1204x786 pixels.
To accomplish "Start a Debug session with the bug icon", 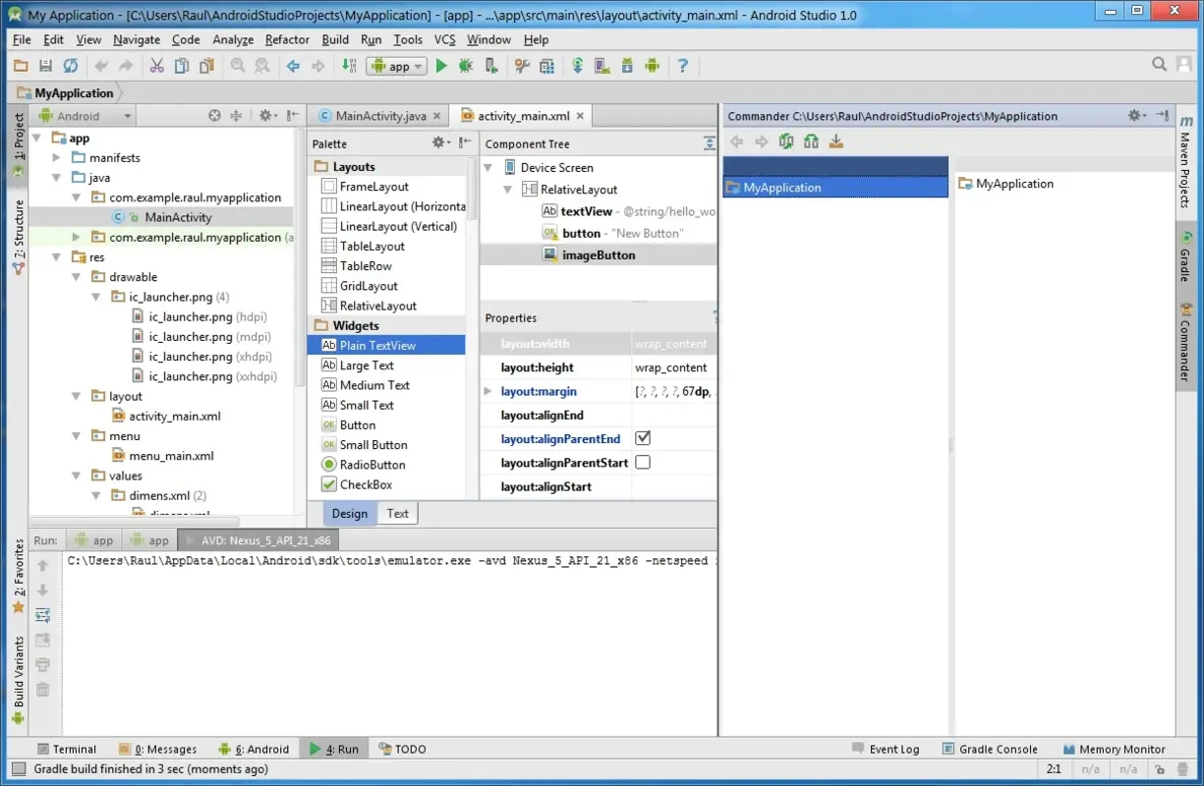I will [465, 66].
